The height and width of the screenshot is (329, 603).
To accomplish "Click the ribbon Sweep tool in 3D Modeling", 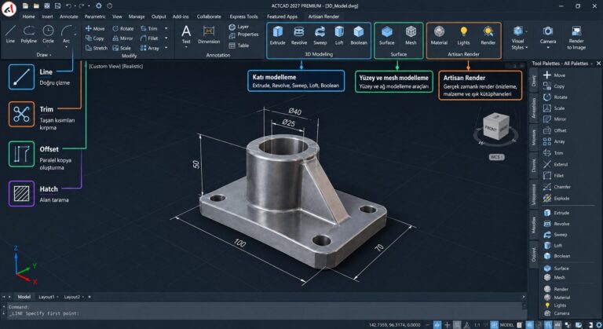I will coord(320,35).
